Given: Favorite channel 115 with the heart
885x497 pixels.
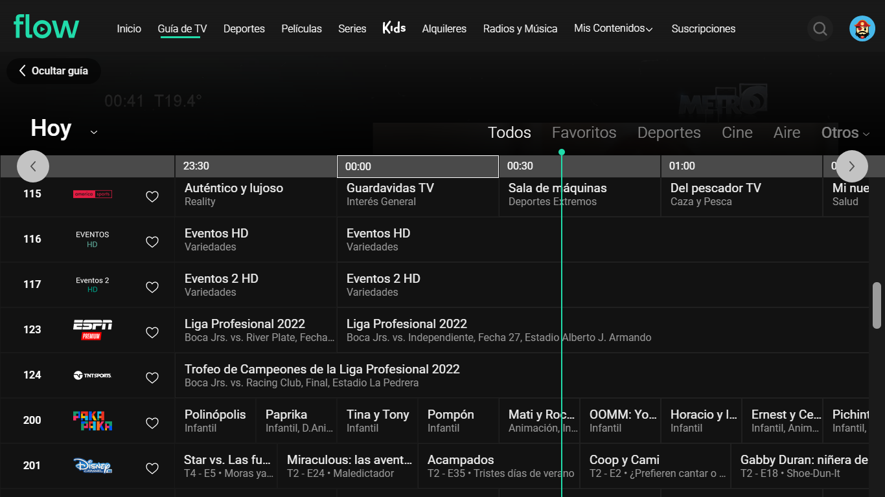Looking at the screenshot, I should click(152, 197).
